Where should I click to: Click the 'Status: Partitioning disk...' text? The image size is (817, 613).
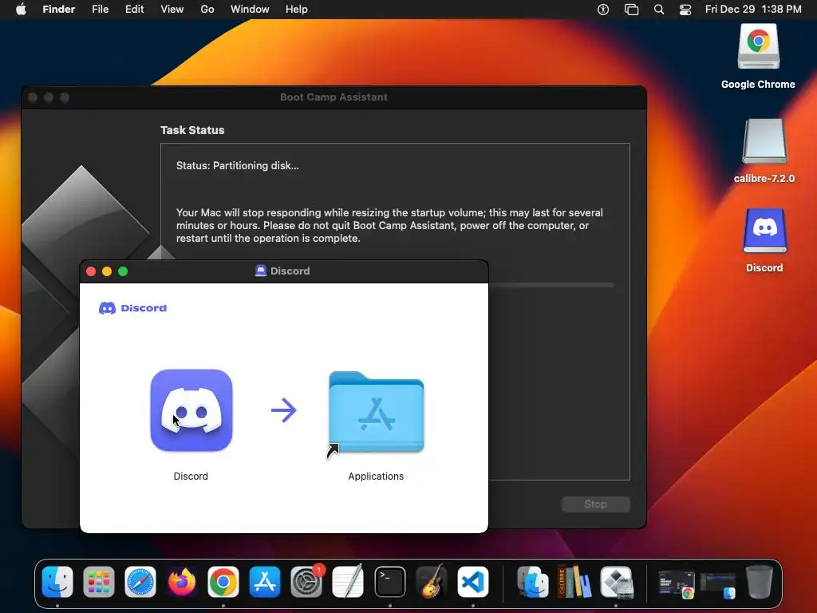238,166
